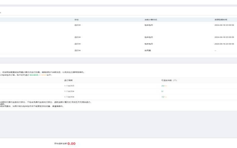This screenshot has width=237, height=148.
Task: Click the "--" expiry cell in last row
Action: pos(215,50)
